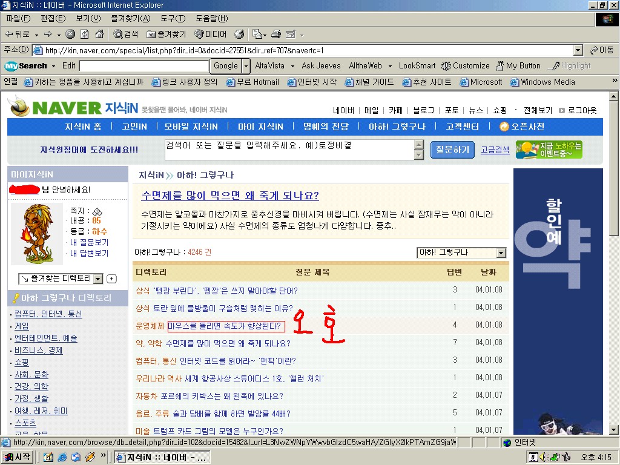Click the forward arrow toolbar button
This screenshot has height=465, width=620.
[48, 35]
